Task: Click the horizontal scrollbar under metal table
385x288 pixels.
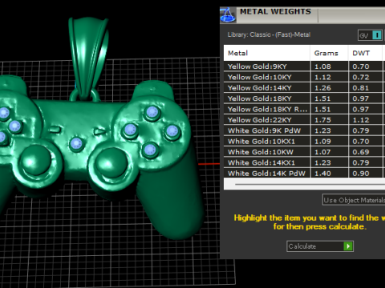Action: pos(310,184)
